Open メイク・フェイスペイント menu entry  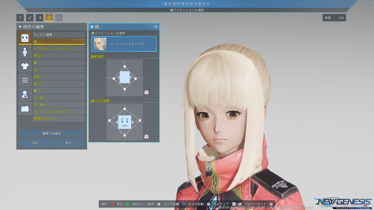coord(59,112)
